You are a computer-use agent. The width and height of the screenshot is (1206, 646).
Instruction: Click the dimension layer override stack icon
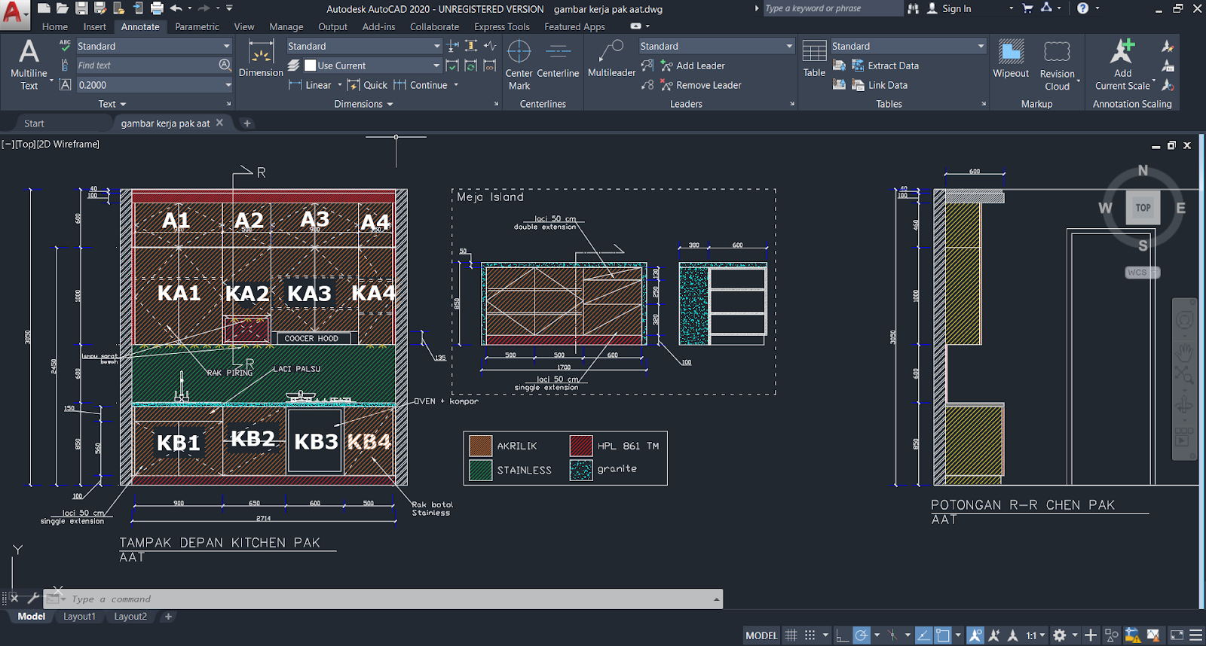point(294,66)
